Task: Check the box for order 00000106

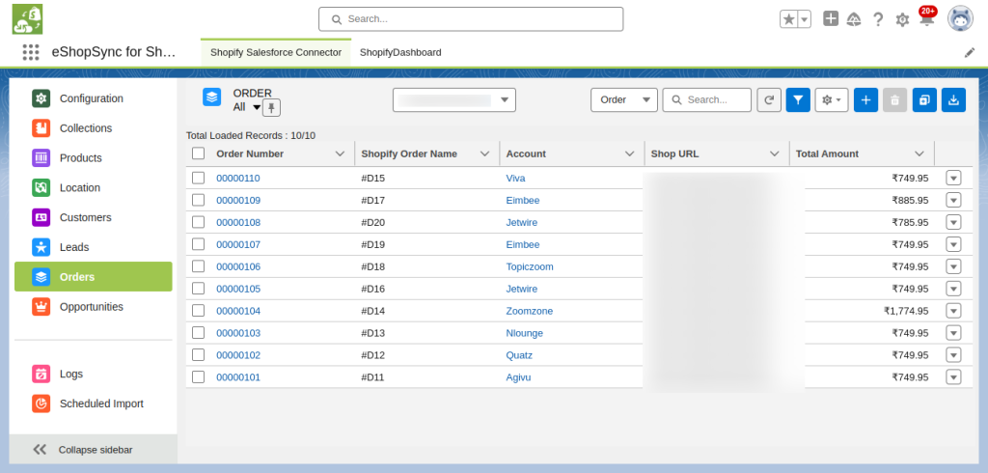Action: click(199, 266)
